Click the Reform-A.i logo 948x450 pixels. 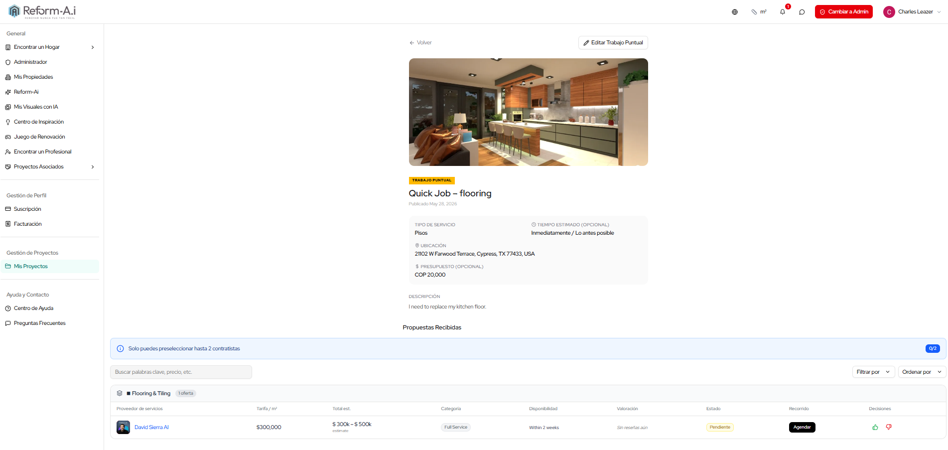(x=42, y=11)
